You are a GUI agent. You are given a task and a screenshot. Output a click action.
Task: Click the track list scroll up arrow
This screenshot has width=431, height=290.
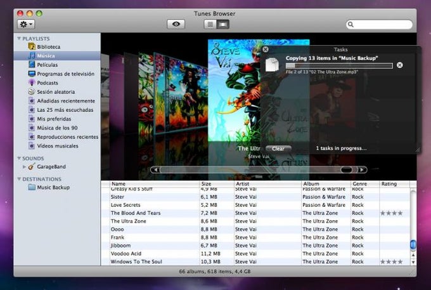(413, 255)
